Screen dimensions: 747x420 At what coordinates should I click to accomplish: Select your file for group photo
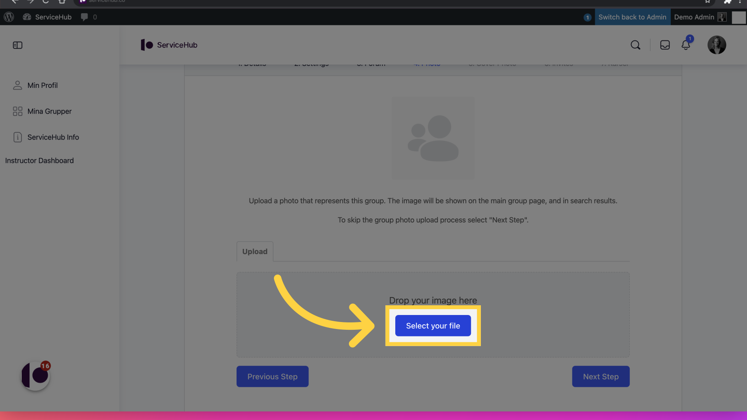pyautogui.click(x=433, y=325)
